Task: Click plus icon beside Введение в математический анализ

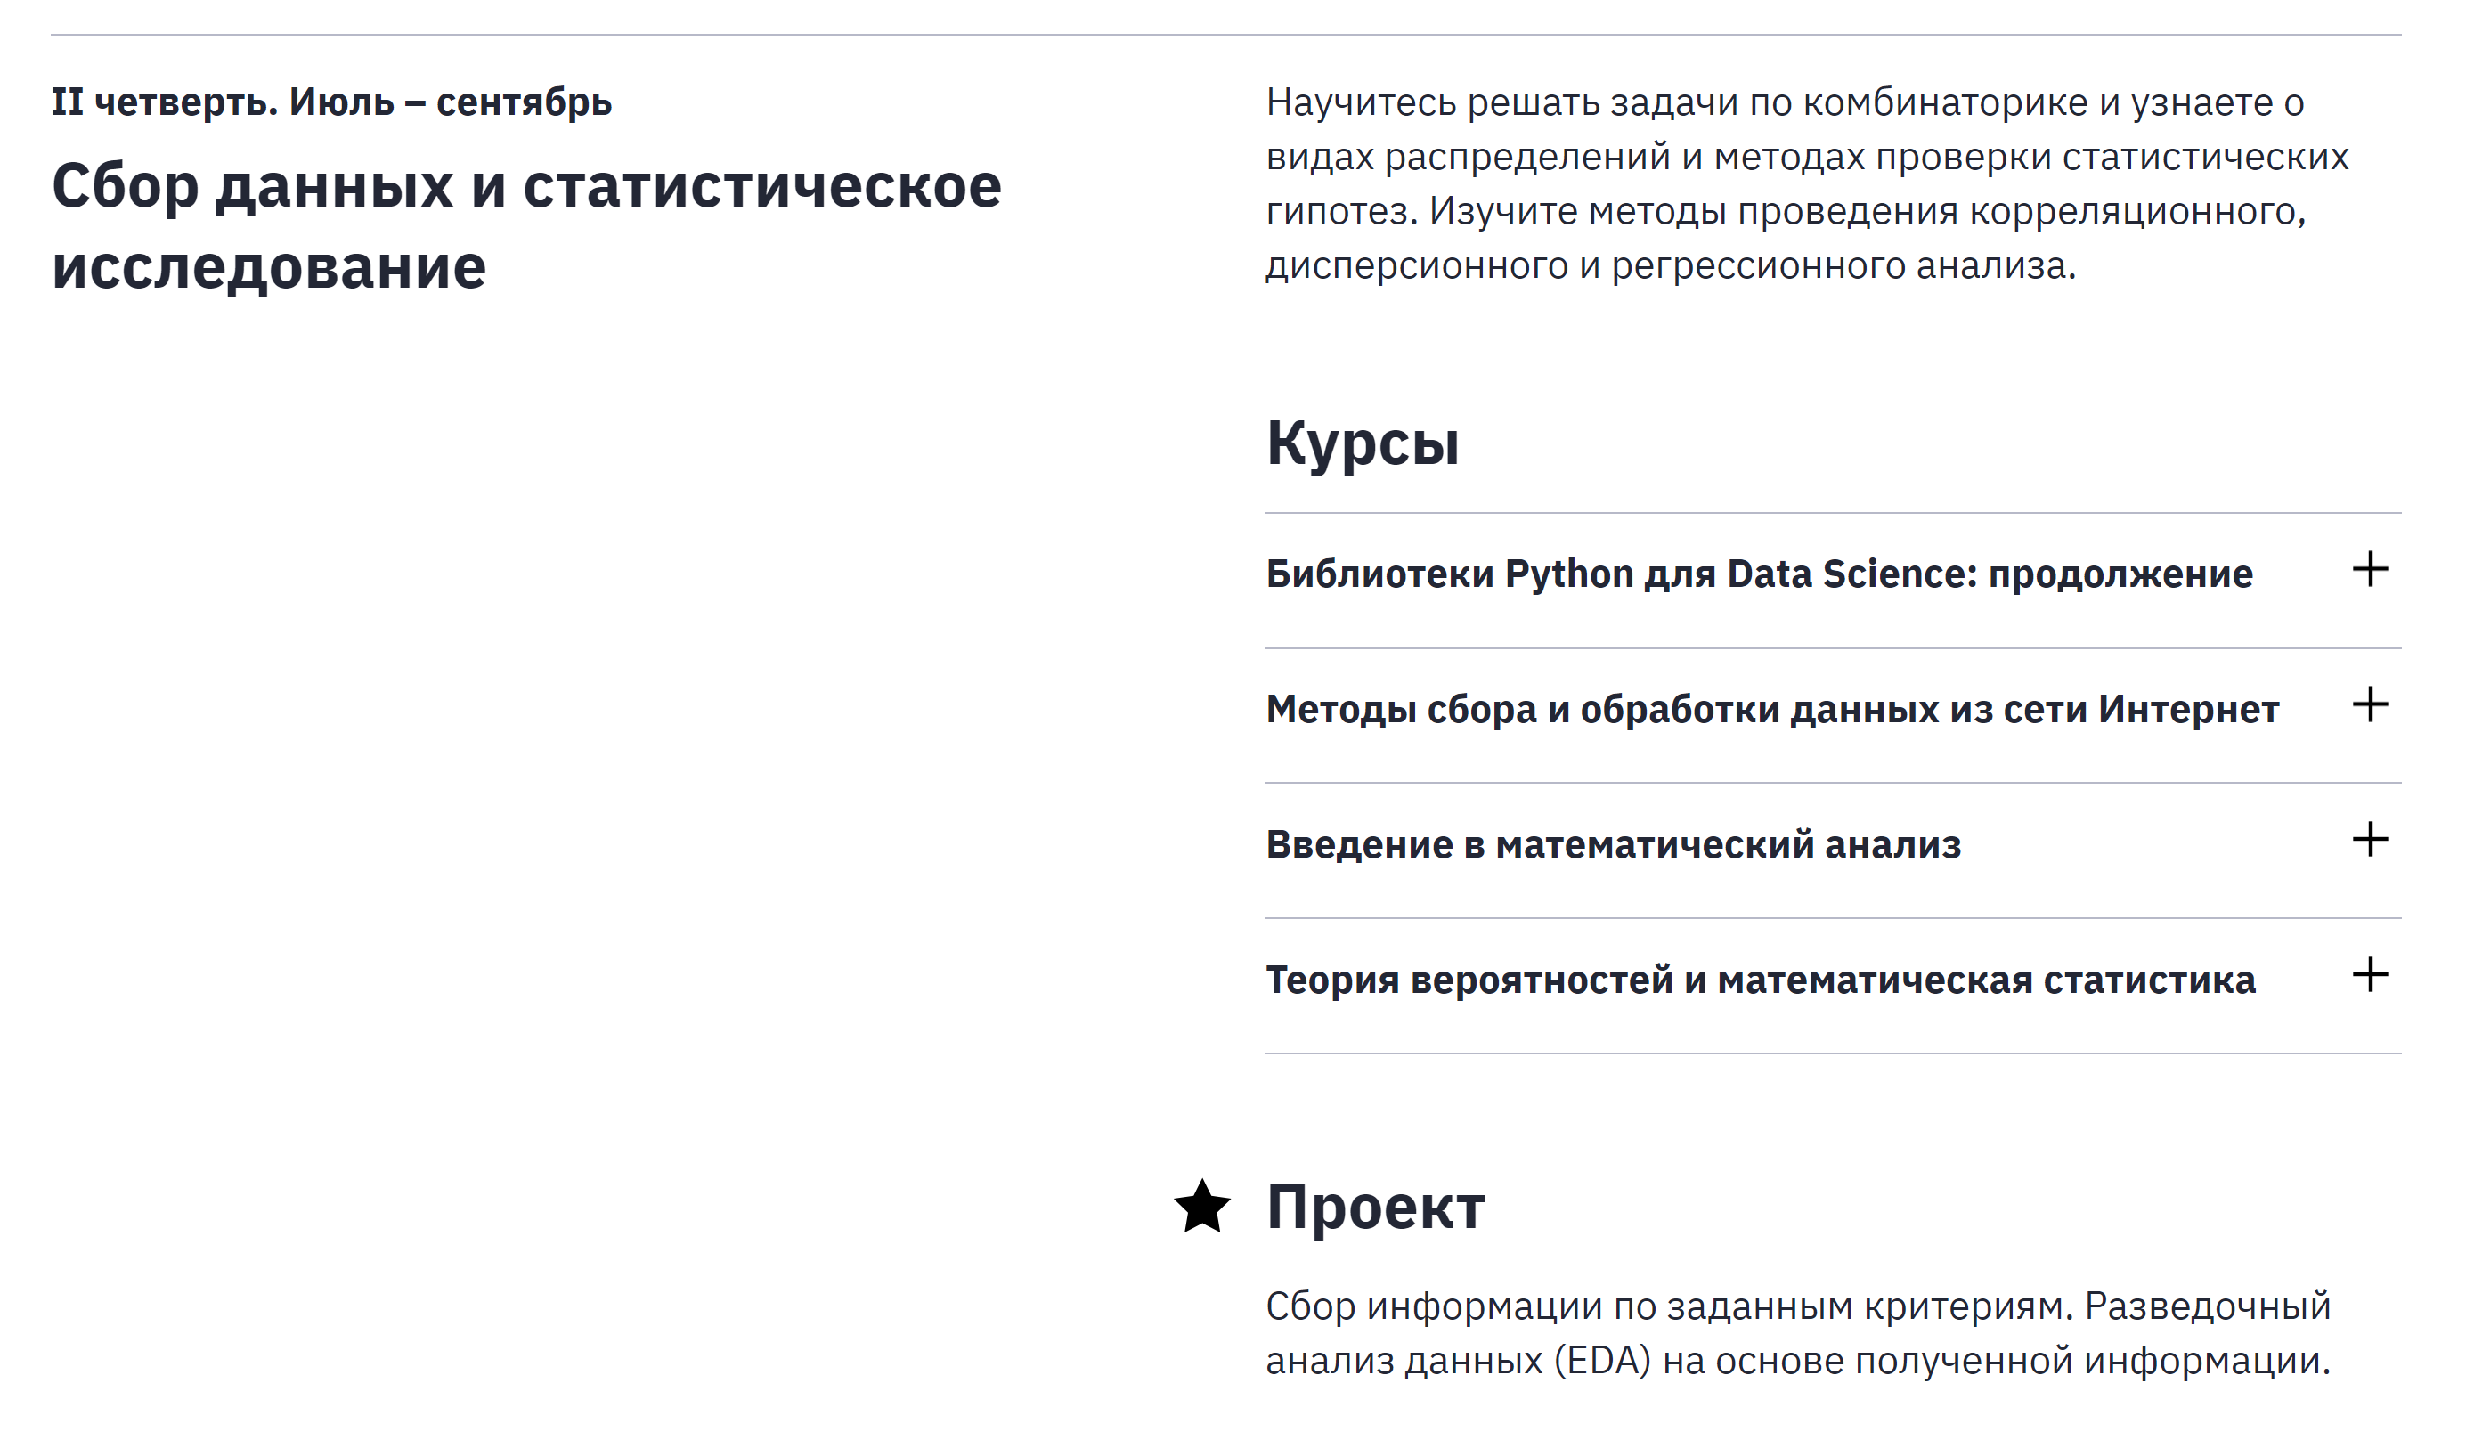Action: tap(2369, 840)
